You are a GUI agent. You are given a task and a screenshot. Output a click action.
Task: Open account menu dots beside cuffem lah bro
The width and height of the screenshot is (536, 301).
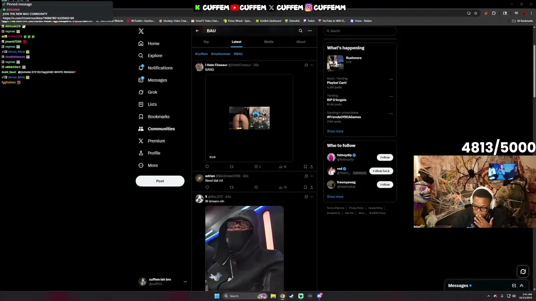[185, 282]
